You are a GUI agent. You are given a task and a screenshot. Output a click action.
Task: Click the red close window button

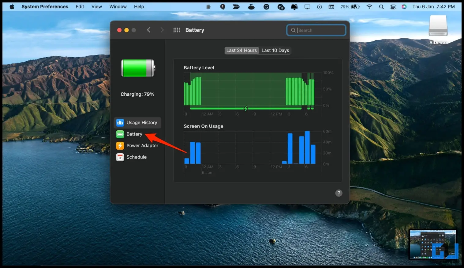(x=119, y=30)
